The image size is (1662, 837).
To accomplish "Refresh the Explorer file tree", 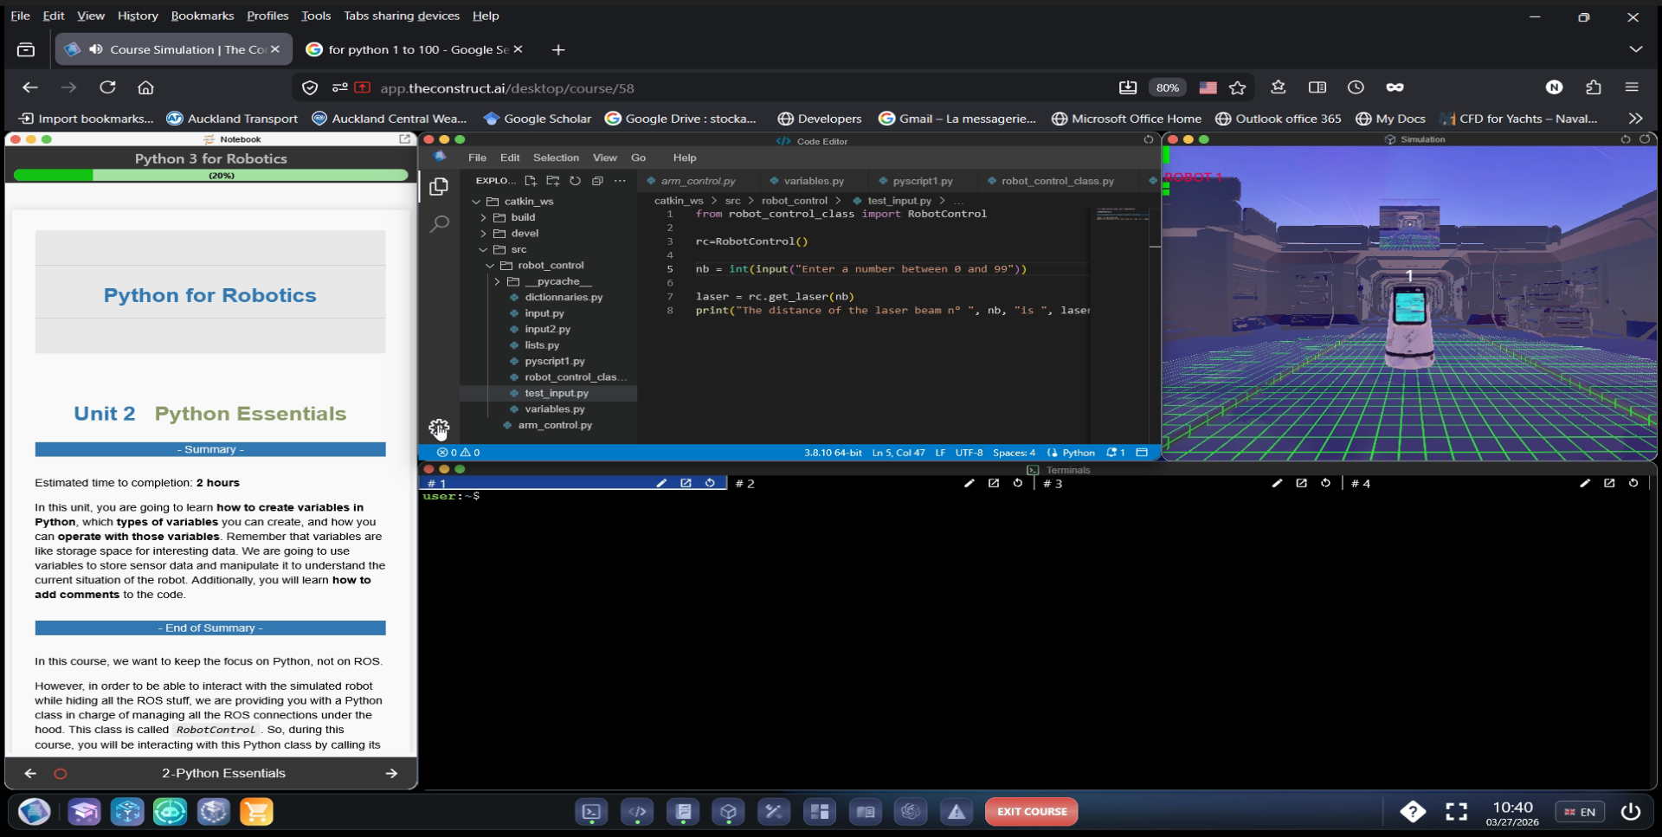I will 575,181.
